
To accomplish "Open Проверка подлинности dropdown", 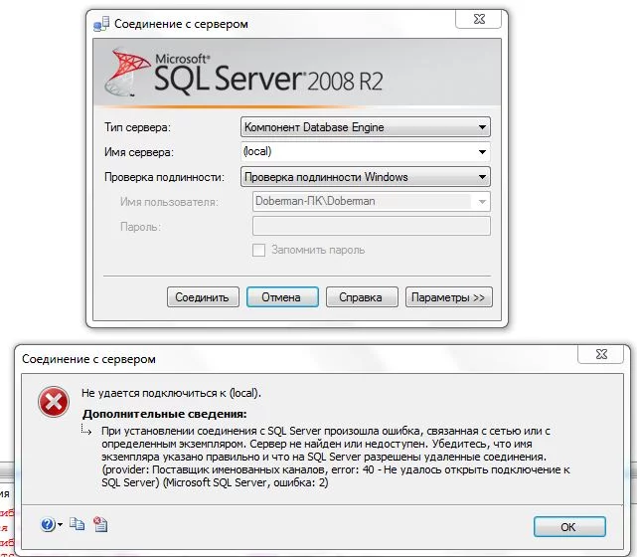I will 366,177.
